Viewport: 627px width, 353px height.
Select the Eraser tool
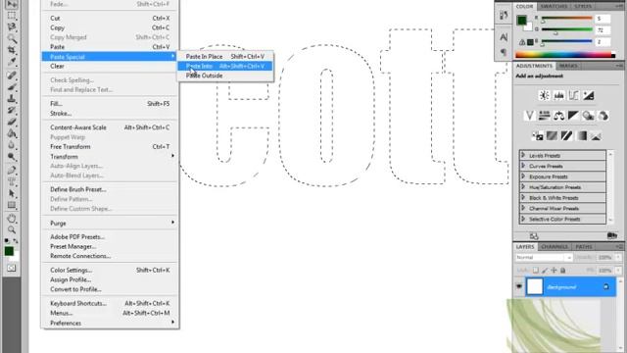pyautogui.click(x=12, y=122)
